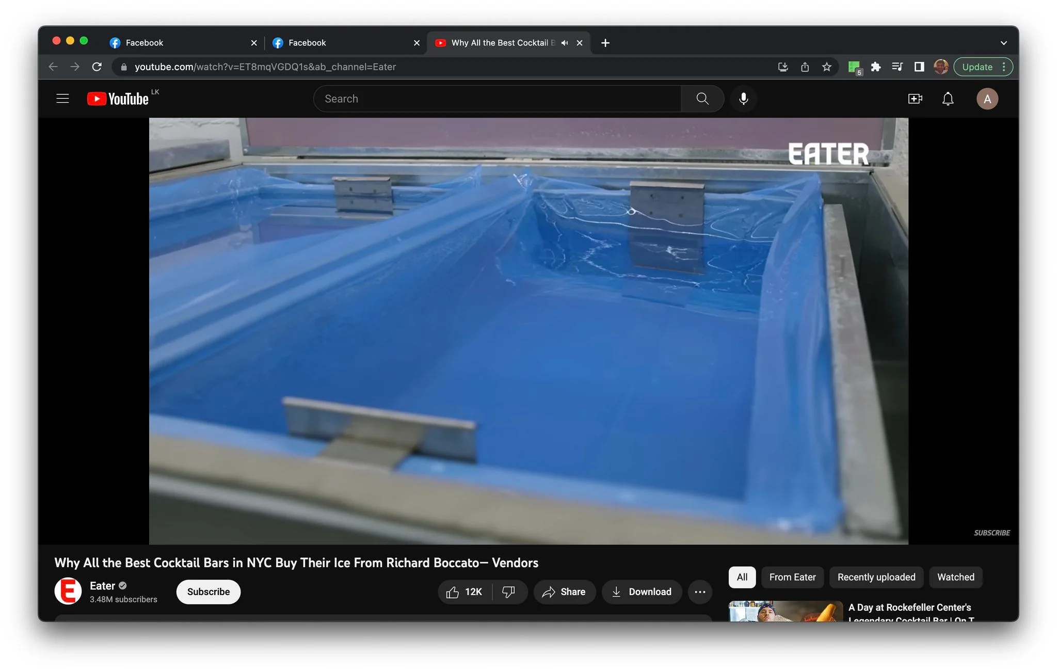Screen dimensions: 1057x672
Task: Click the Update Chrome button
Action: point(977,67)
